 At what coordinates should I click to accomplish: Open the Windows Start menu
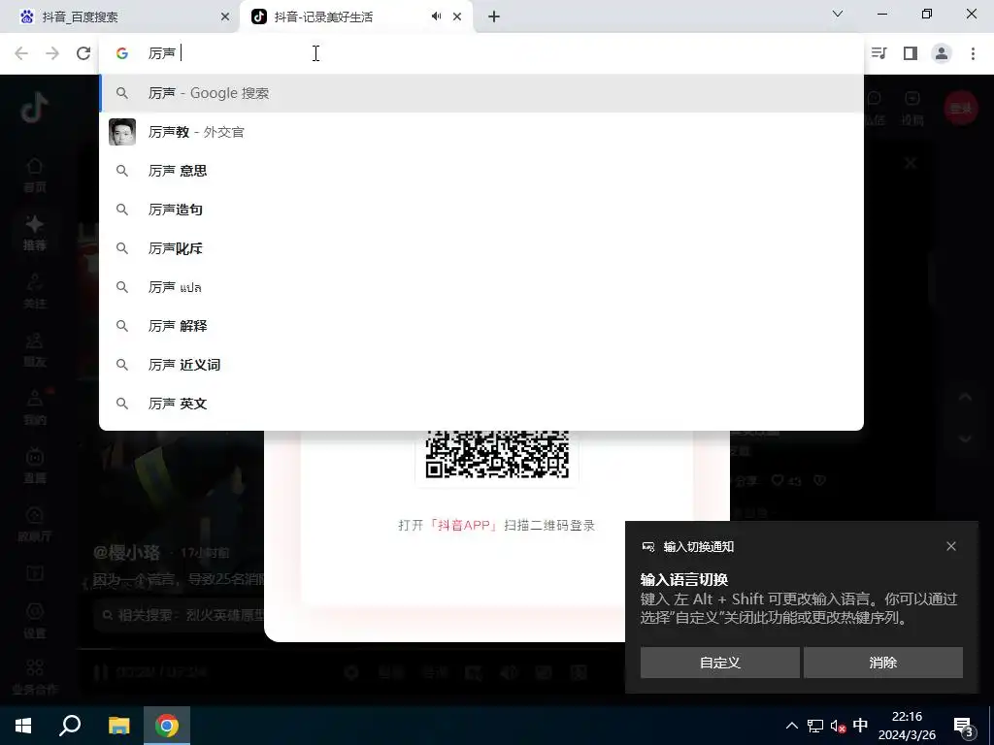point(23,726)
